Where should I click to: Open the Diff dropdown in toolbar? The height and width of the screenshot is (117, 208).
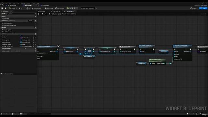(x=21, y=8)
